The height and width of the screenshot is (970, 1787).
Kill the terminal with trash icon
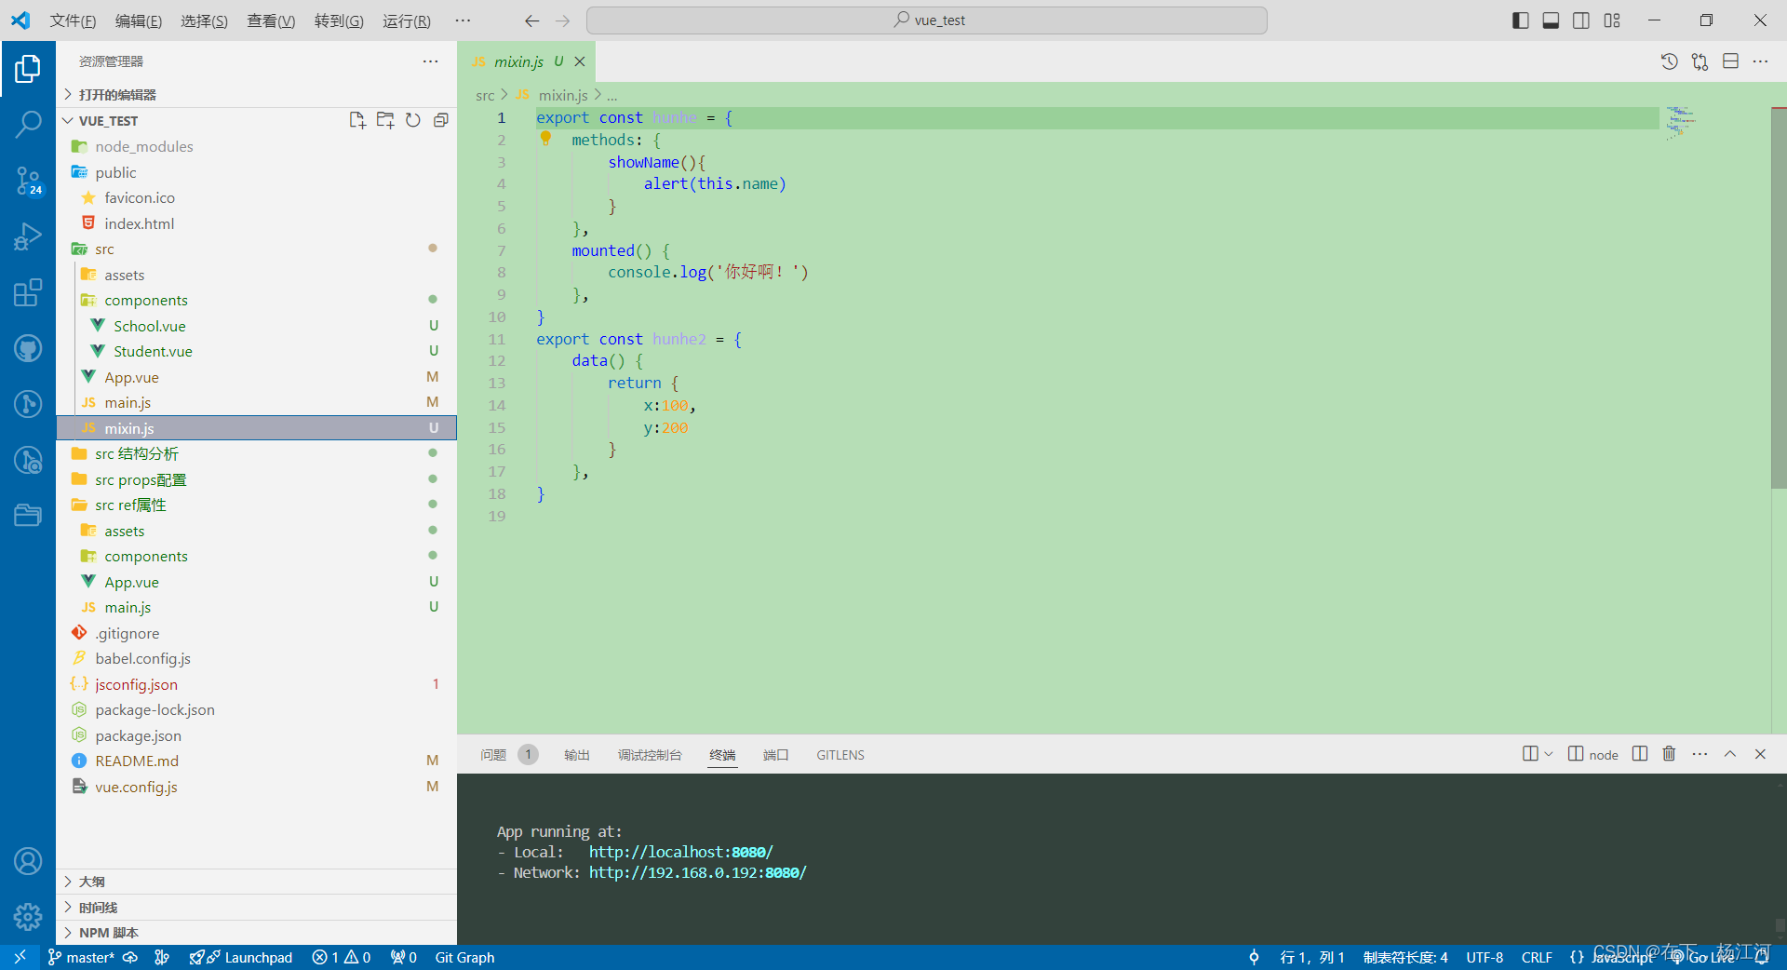tap(1670, 754)
